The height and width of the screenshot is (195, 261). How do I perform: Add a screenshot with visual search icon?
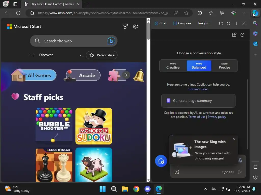pos(177,172)
